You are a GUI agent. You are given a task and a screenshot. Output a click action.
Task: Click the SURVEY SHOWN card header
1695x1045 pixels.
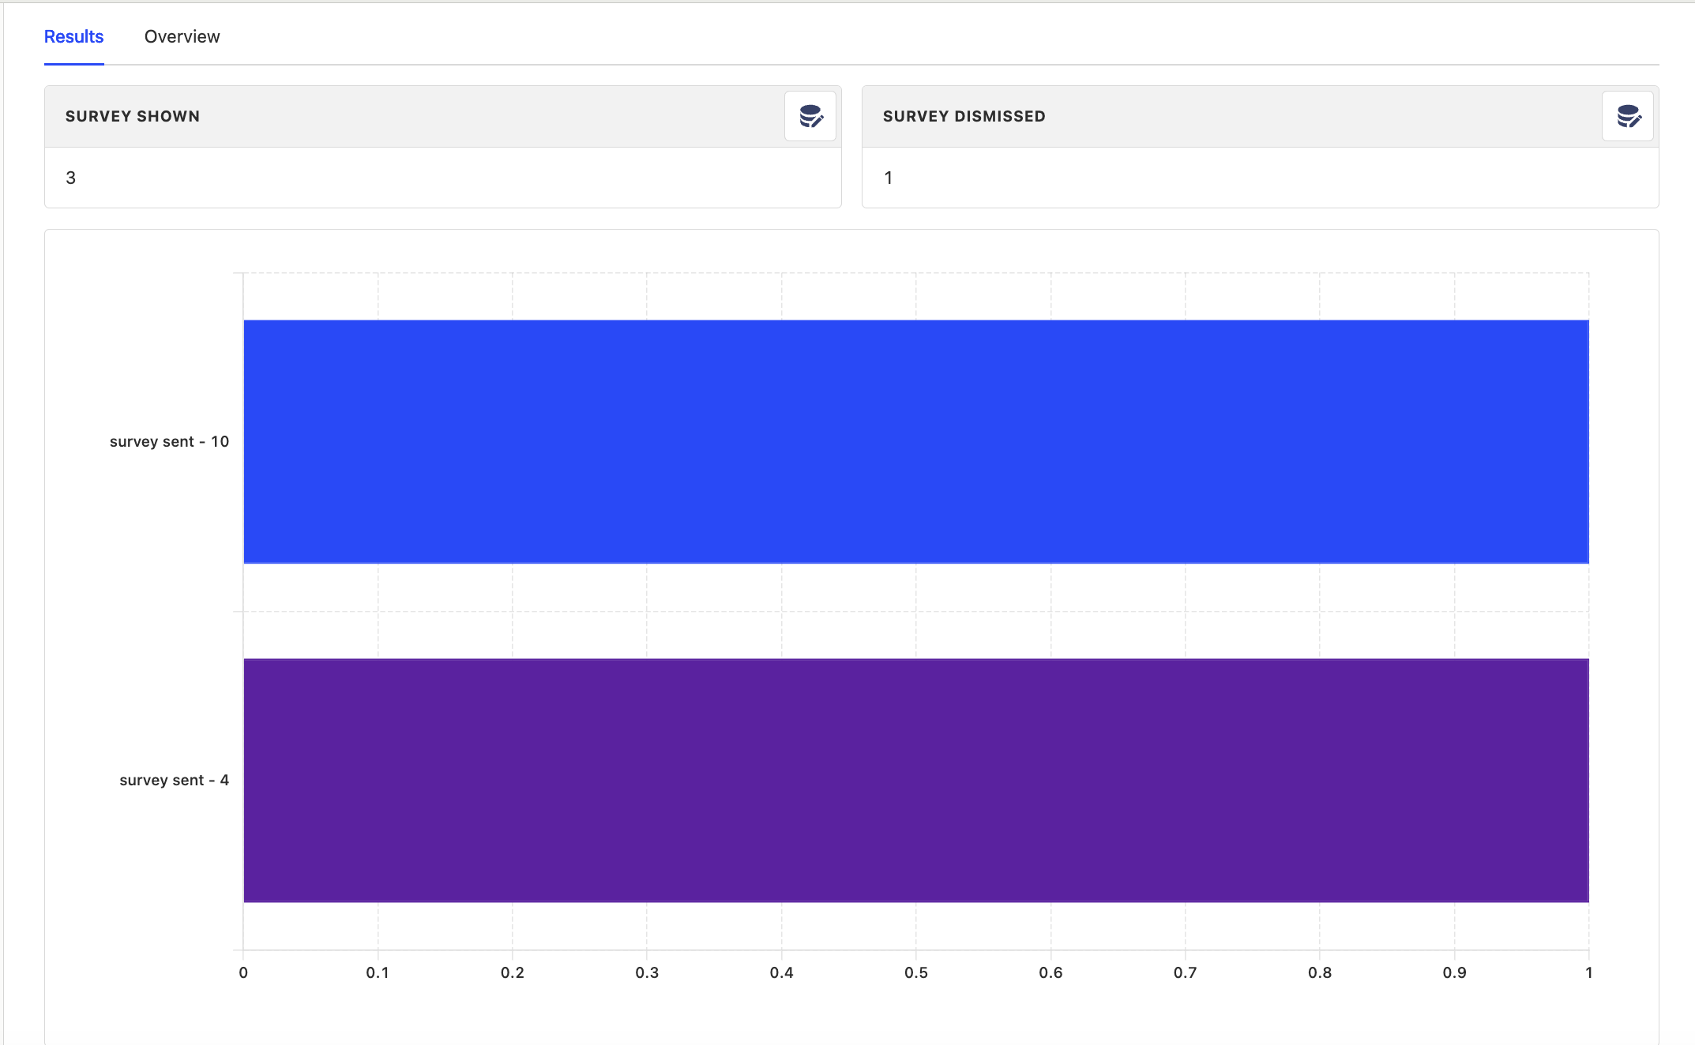(132, 115)
